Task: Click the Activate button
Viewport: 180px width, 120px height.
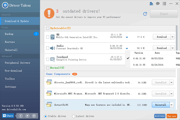Action: coord(160,116)
